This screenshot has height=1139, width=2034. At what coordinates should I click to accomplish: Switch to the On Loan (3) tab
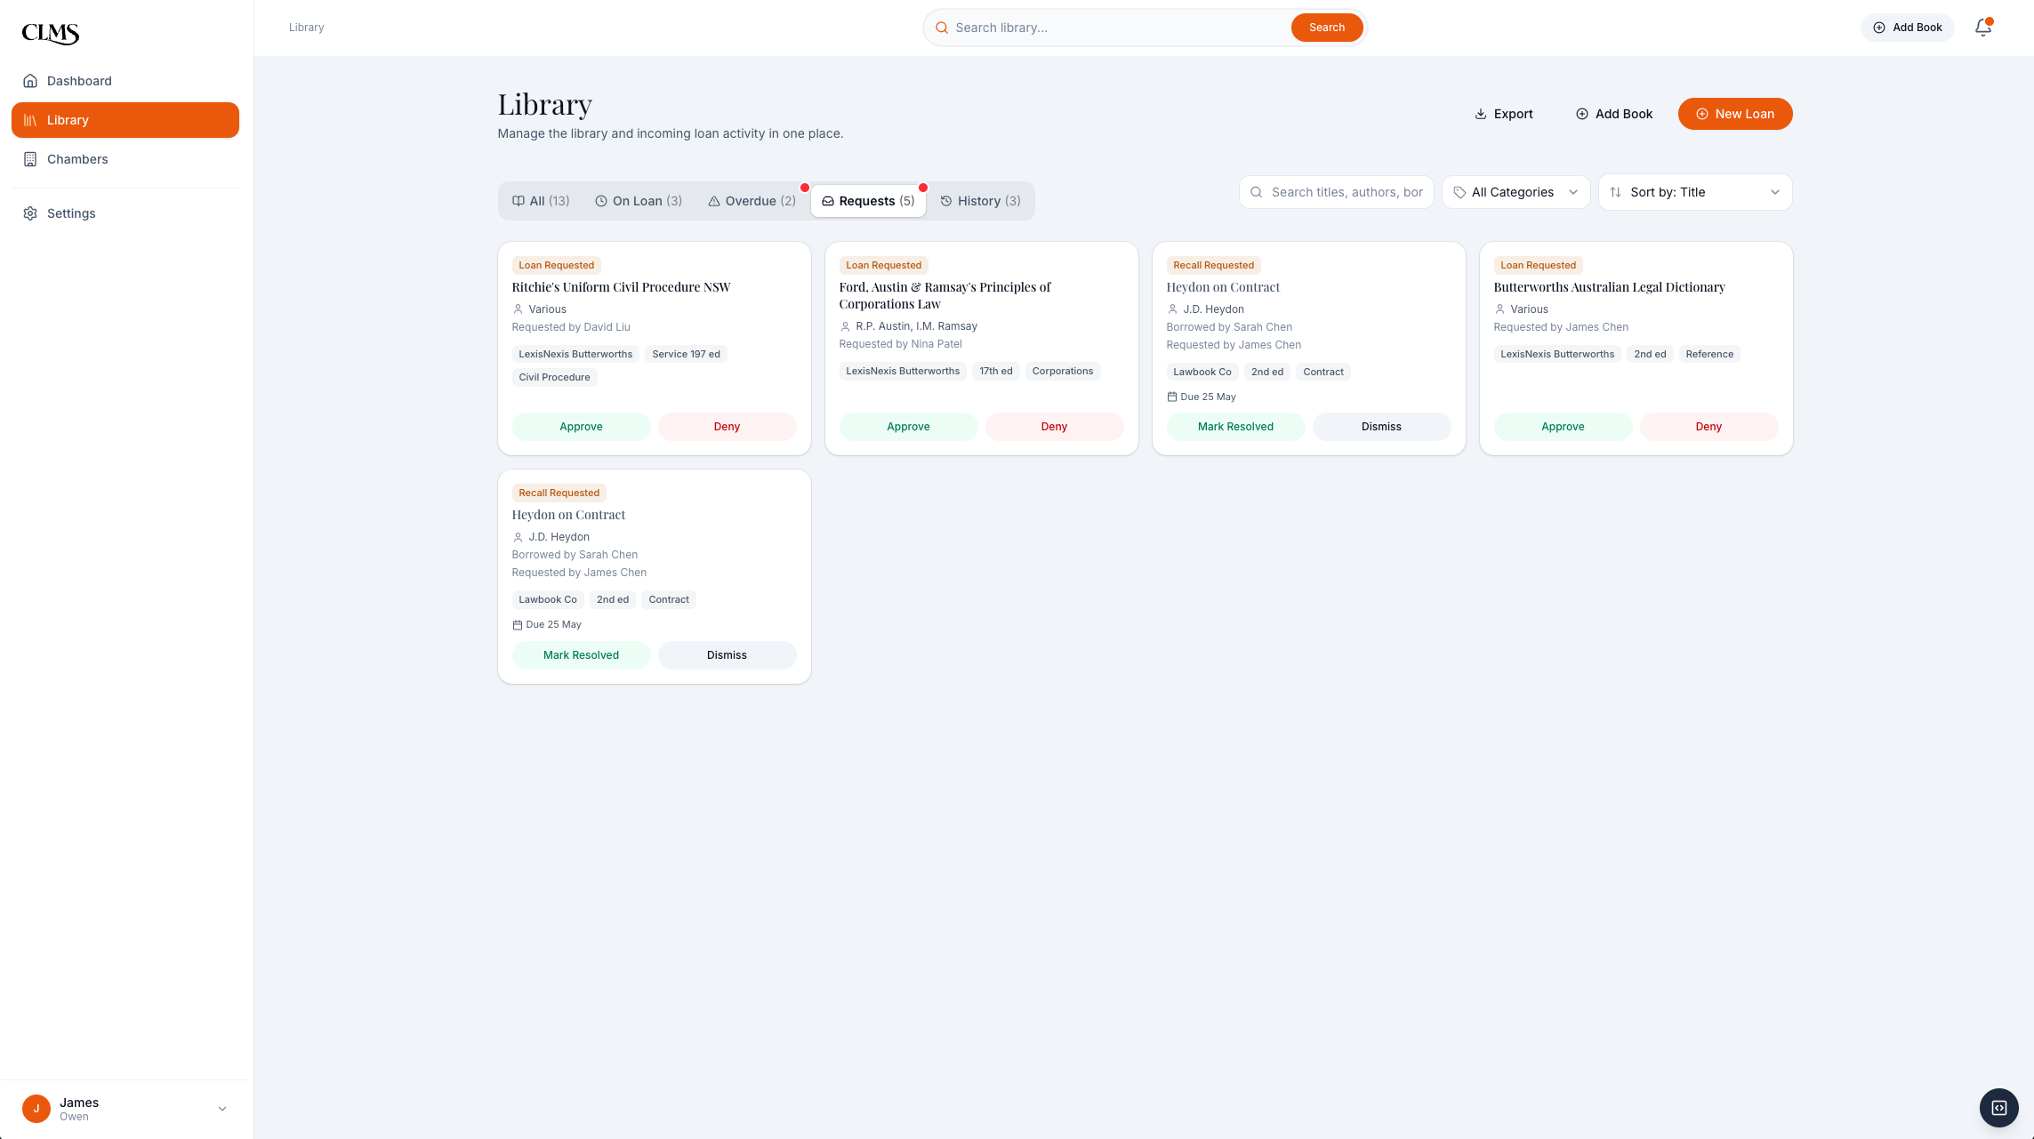pyautogui.click(x=639, y=201)
